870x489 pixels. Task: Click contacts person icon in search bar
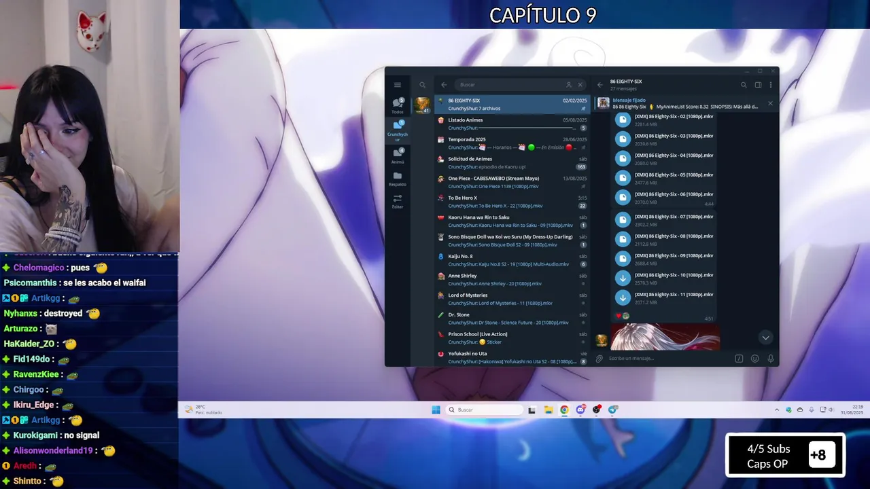(x=569, y=85)
